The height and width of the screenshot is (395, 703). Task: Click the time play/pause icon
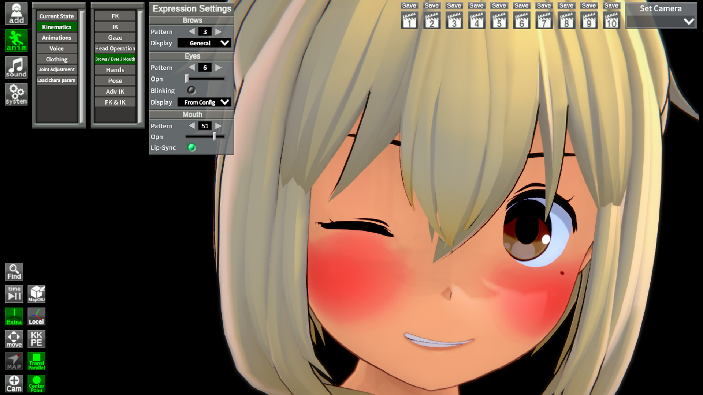tap(14, 294)
